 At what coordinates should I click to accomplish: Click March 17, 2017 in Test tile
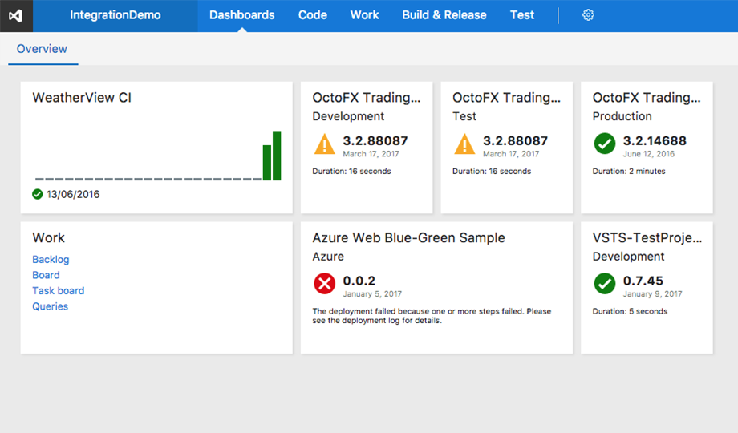click(511, 154)
